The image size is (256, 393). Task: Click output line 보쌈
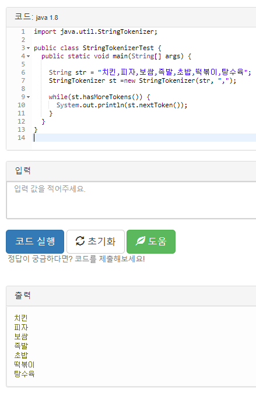point(21,336)
